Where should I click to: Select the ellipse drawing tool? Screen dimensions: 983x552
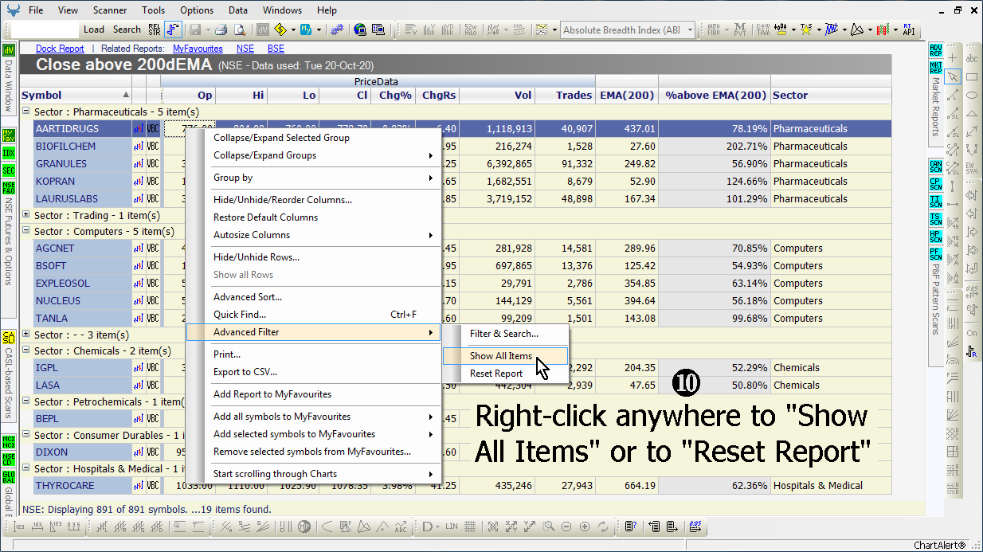(972, 95)
